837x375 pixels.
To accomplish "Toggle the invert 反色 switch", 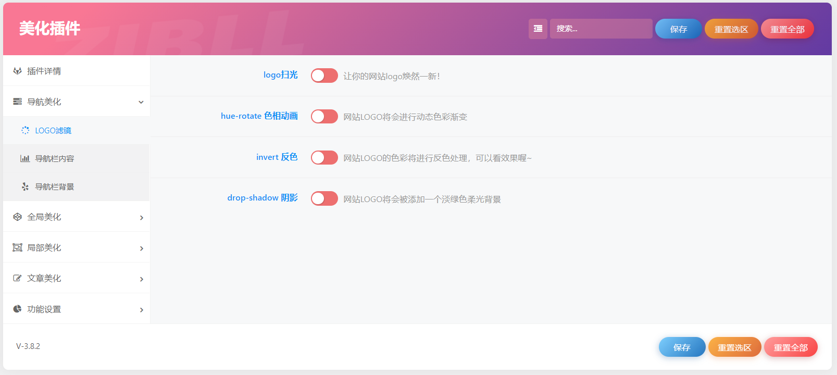I will coord(324,157).
